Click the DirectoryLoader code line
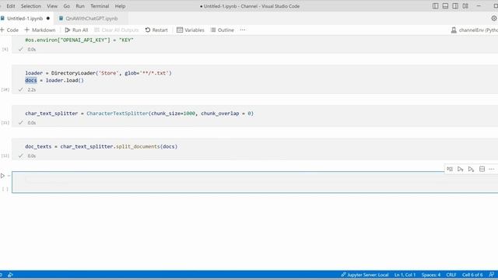This screenshot has width=498, height=280. click(x=98, y=73)
